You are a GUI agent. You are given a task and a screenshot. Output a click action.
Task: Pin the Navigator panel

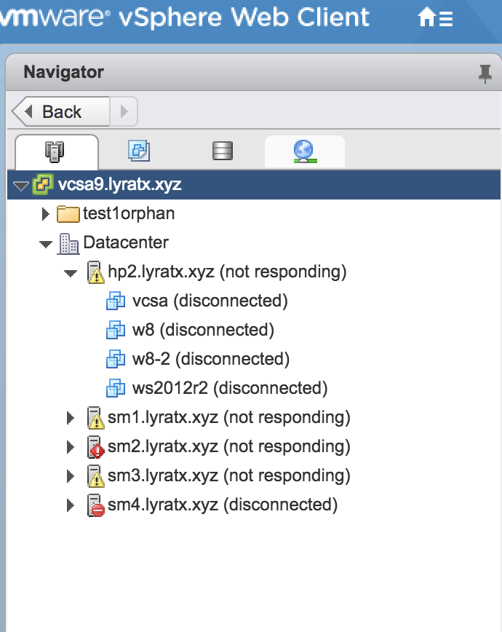pos(485,73)
